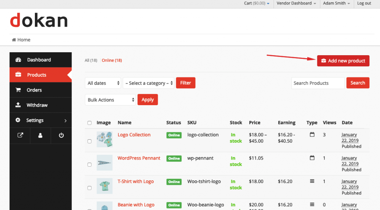
Task: Open the Select a category dropdown
Action: (x=148, y=83)
